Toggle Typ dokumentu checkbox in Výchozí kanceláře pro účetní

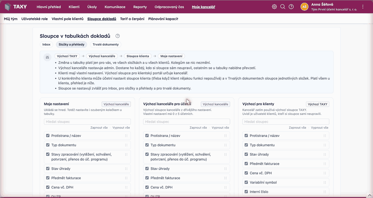pyautogui.click(x=147, y=145)
